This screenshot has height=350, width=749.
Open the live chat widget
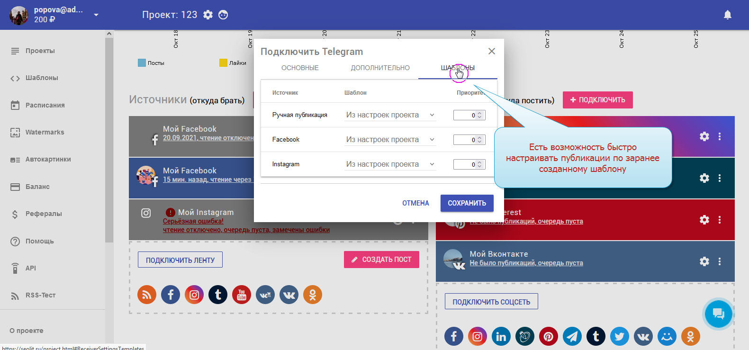(718, 314)
